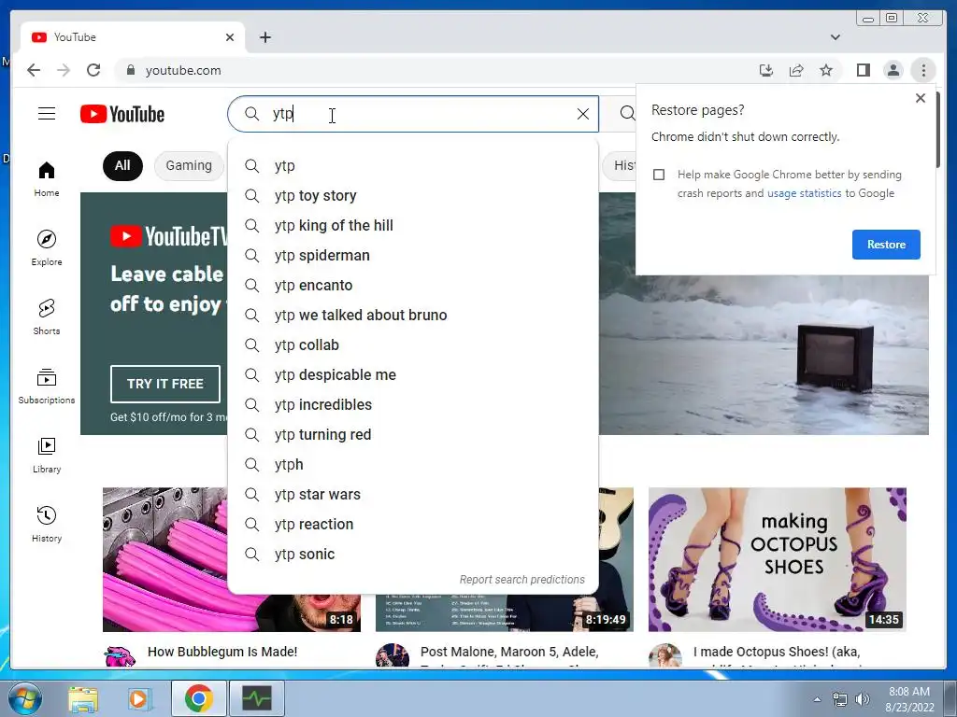Open Library in the sidebar
957x717 pixels.
click(x=47, y=456)
